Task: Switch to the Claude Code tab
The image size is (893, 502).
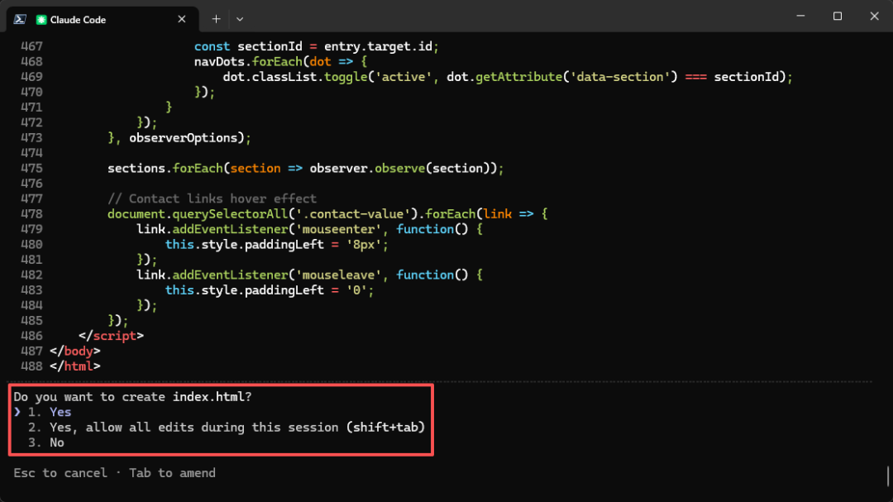Action: click(x=103, y=19)
